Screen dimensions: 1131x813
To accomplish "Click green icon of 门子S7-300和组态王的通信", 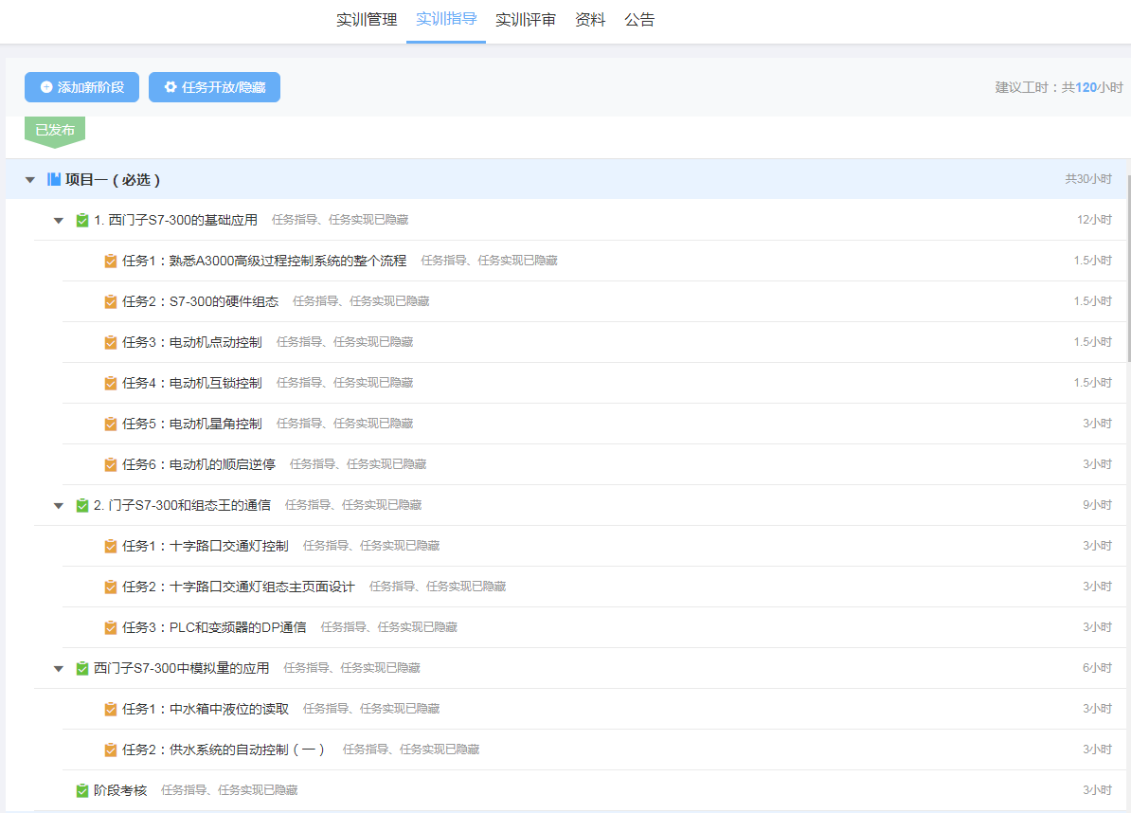I will coord(82,505).
